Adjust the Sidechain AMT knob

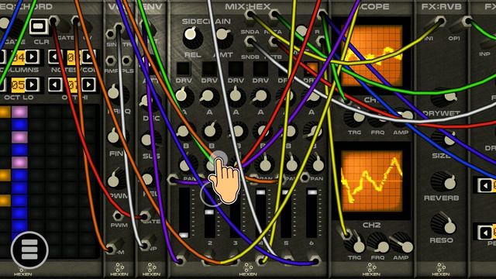tap(223, 37)
